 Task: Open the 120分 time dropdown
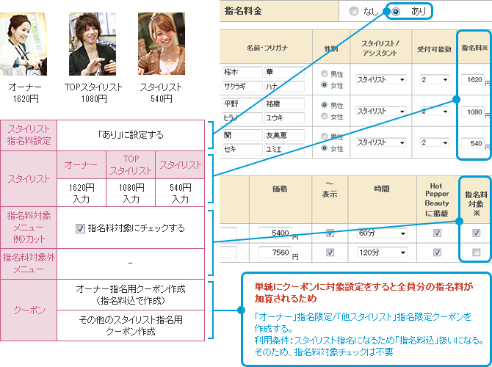click(382, 252)
